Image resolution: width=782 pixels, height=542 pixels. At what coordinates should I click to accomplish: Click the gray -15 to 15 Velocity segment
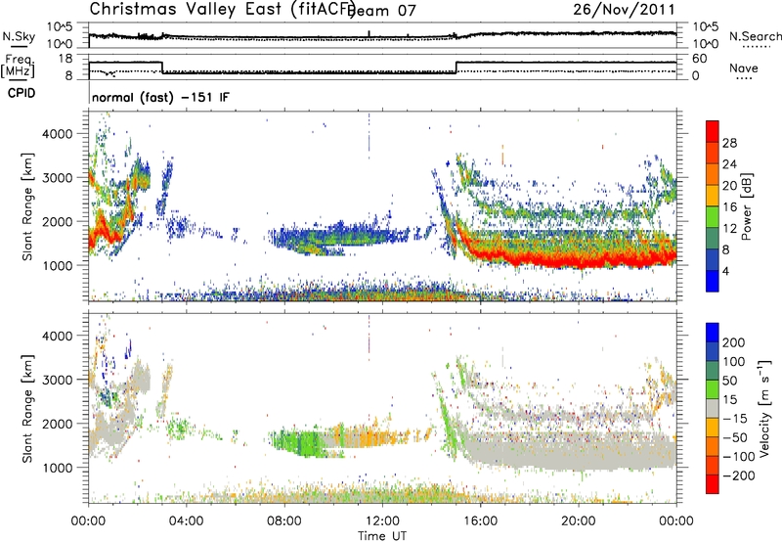click(x=713, y=408)
